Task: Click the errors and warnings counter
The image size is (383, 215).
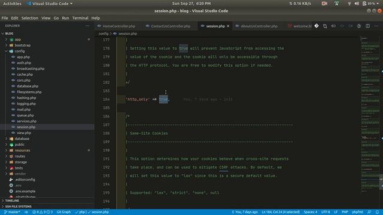Action: pyautogui.click(x=42, y=212)
